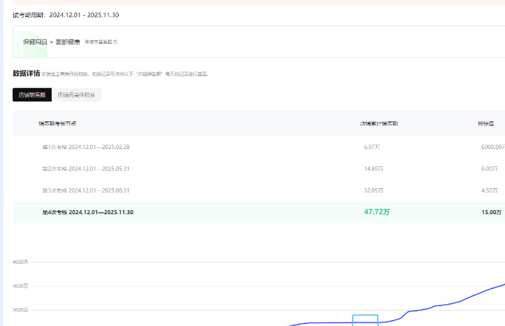Select the 第3次考核 row ending 2025.08.31
This screenshot has width=505, height=326.
[x=85, y=190]
